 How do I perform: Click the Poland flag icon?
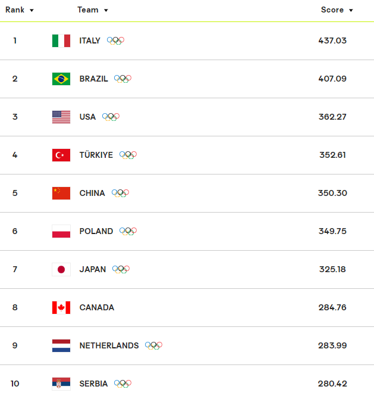[61, 231]
